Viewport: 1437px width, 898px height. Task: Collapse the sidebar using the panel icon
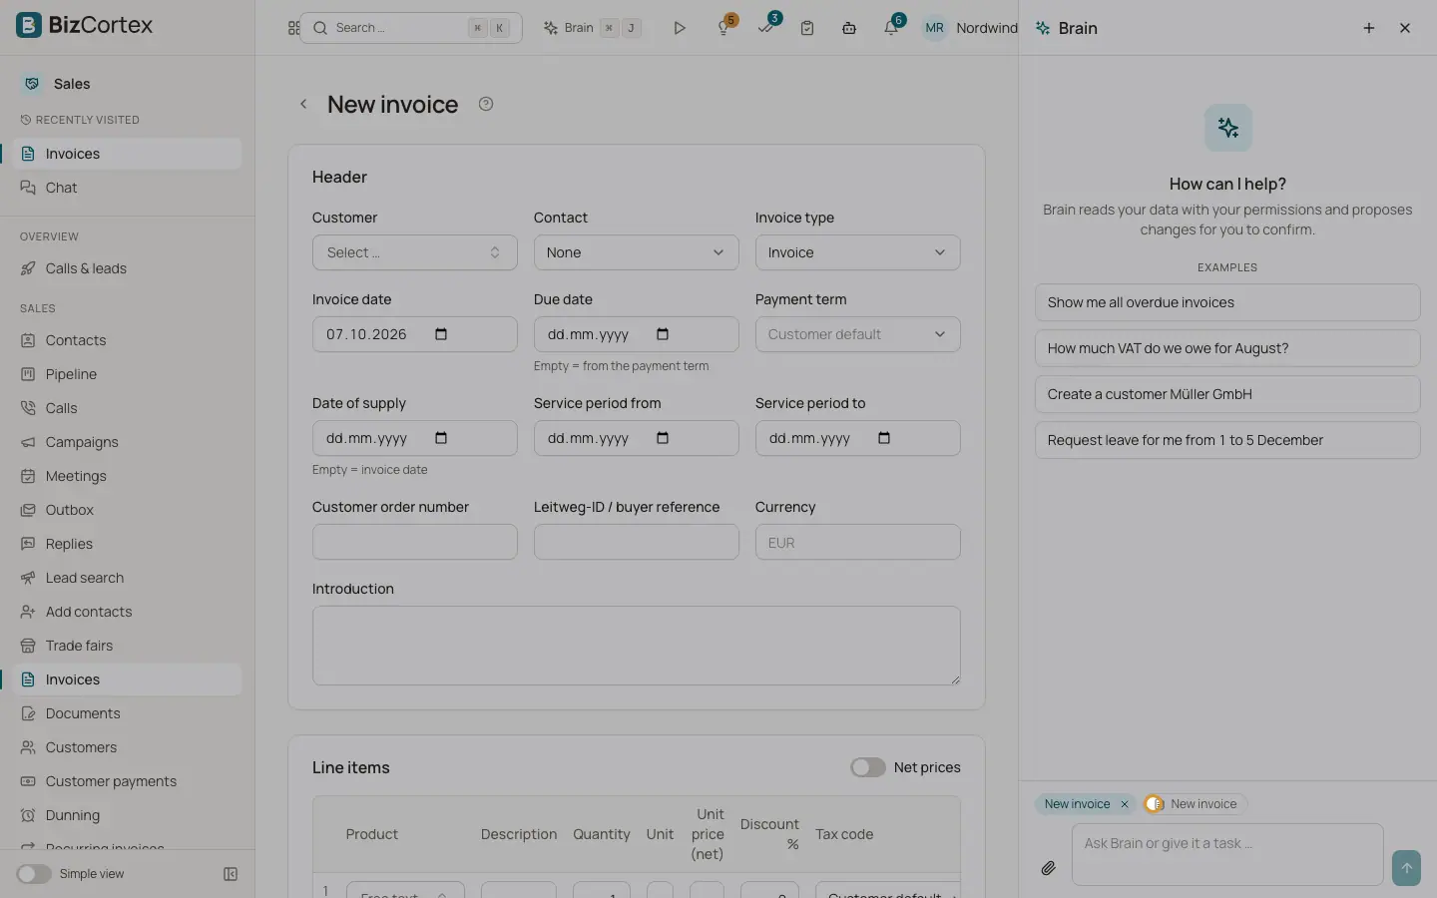(231, 874)
